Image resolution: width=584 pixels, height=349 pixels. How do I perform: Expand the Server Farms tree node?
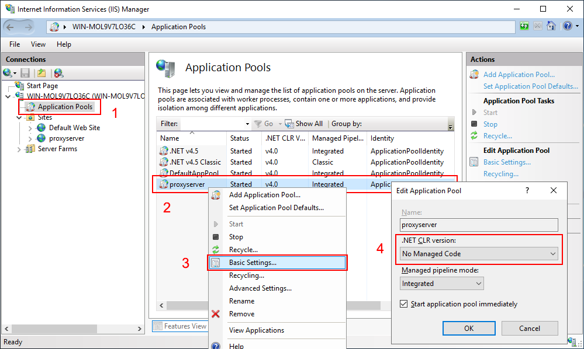coord(18,149)
